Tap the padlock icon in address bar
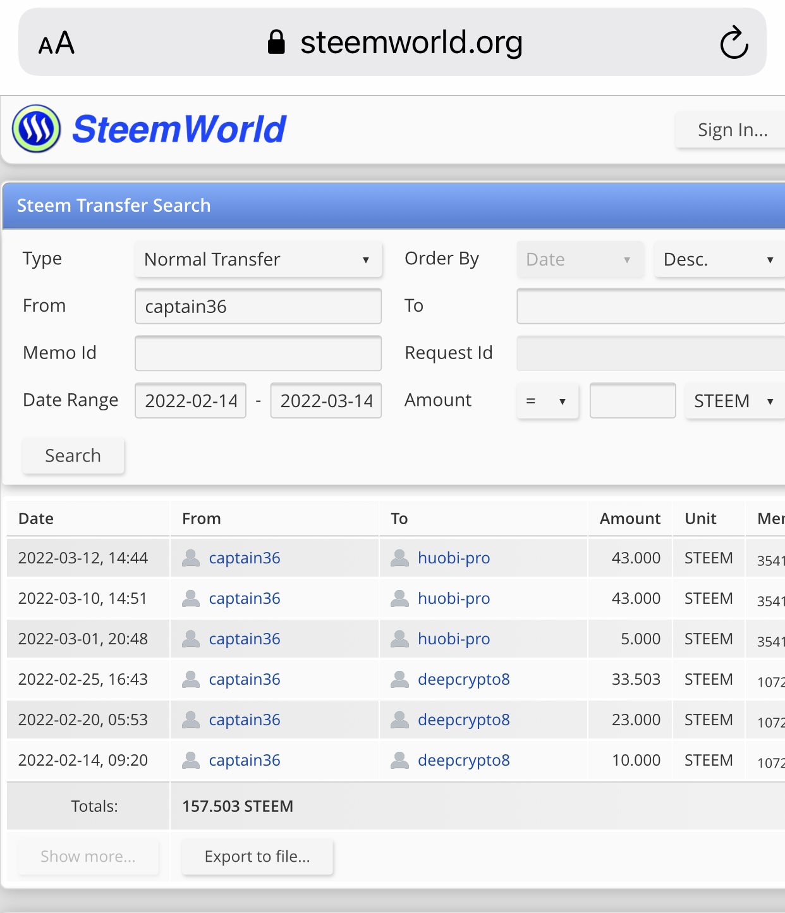 coord(276,42)
